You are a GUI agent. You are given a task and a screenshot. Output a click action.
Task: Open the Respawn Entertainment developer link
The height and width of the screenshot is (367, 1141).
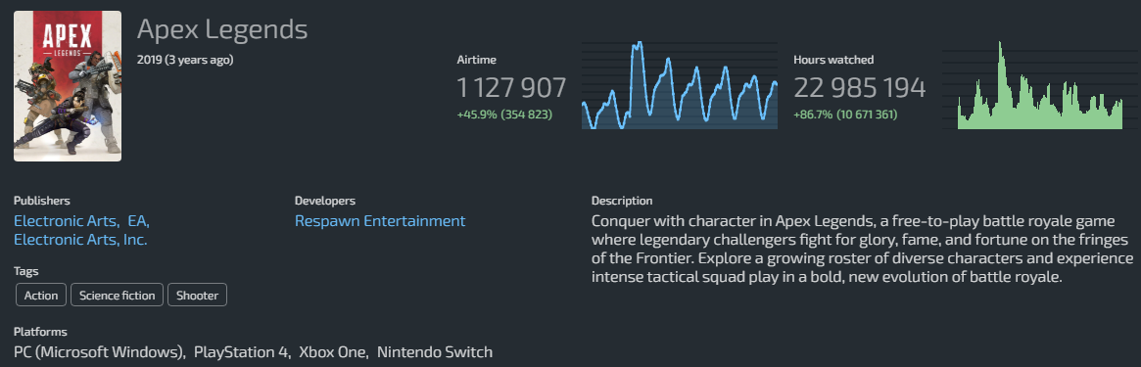[380, 221]
